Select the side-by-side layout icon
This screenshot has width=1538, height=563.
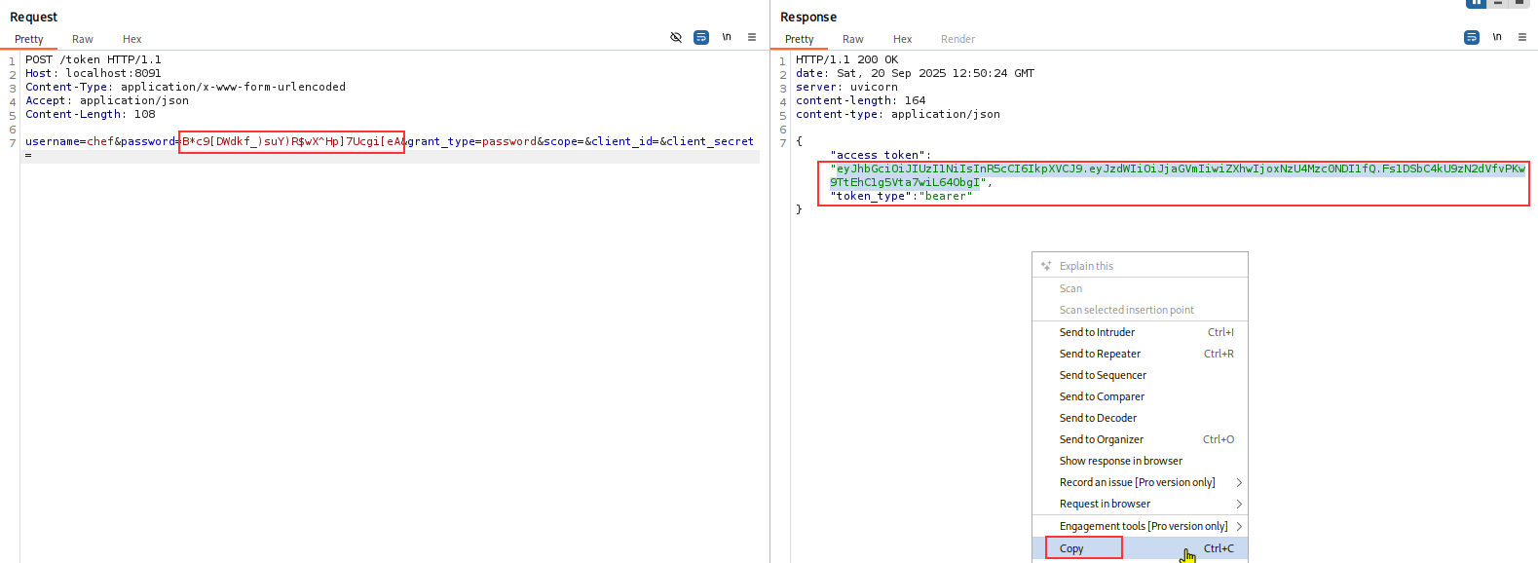coord(1477,3)
